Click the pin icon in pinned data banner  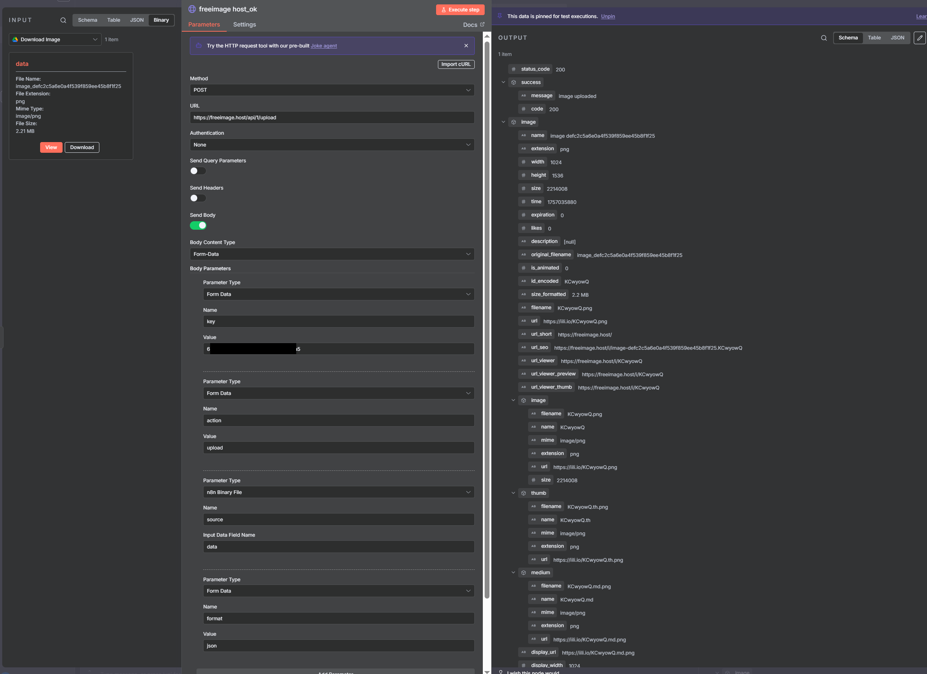499,16
